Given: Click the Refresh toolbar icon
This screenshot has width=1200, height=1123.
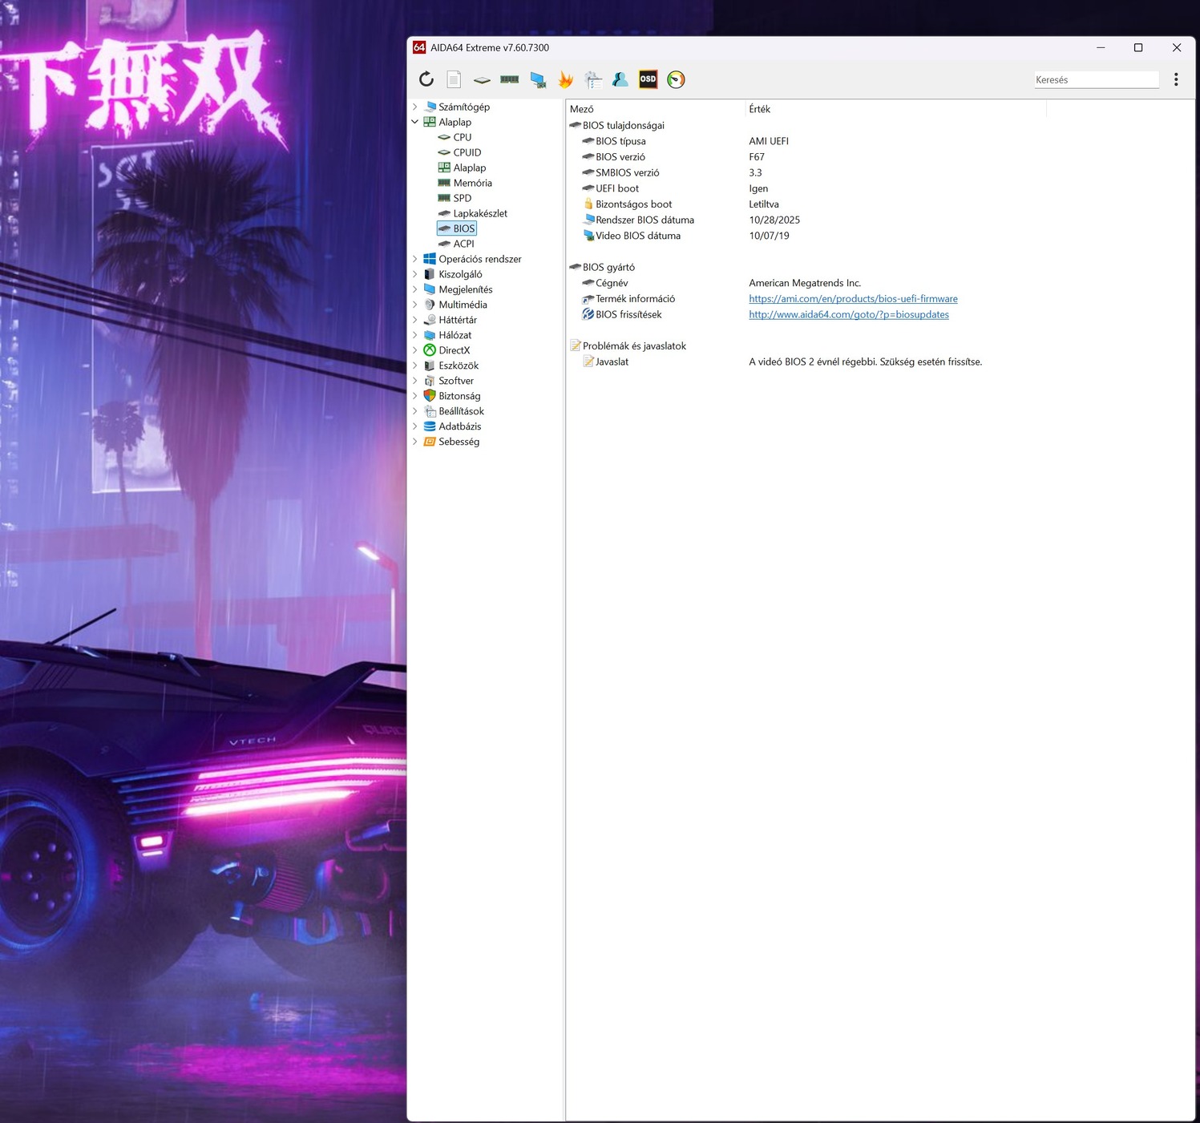Looking at the screenshot, I should [x=426, y=79].
